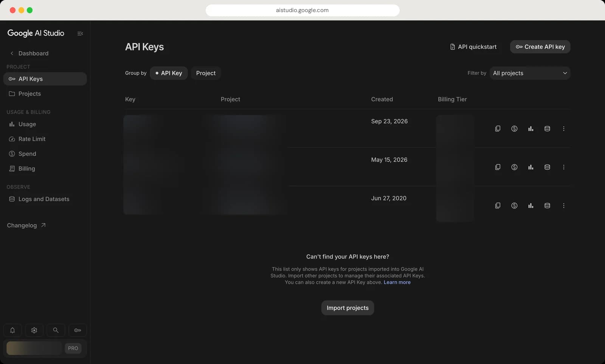Copy the API key created May 15, 2026
This screenshot has width=605, height=364.
498,167
